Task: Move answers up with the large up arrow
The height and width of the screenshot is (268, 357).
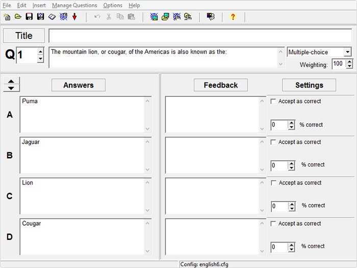Action: tap(11, 81)
